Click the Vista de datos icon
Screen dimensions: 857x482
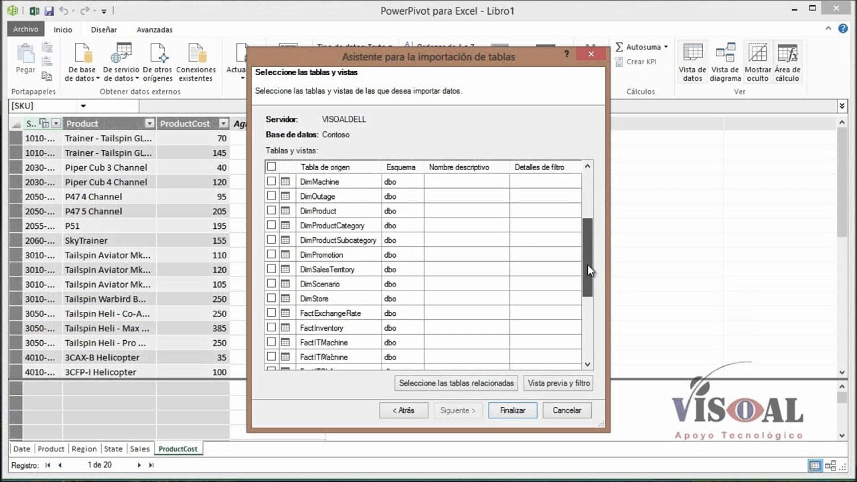(692, 54)
